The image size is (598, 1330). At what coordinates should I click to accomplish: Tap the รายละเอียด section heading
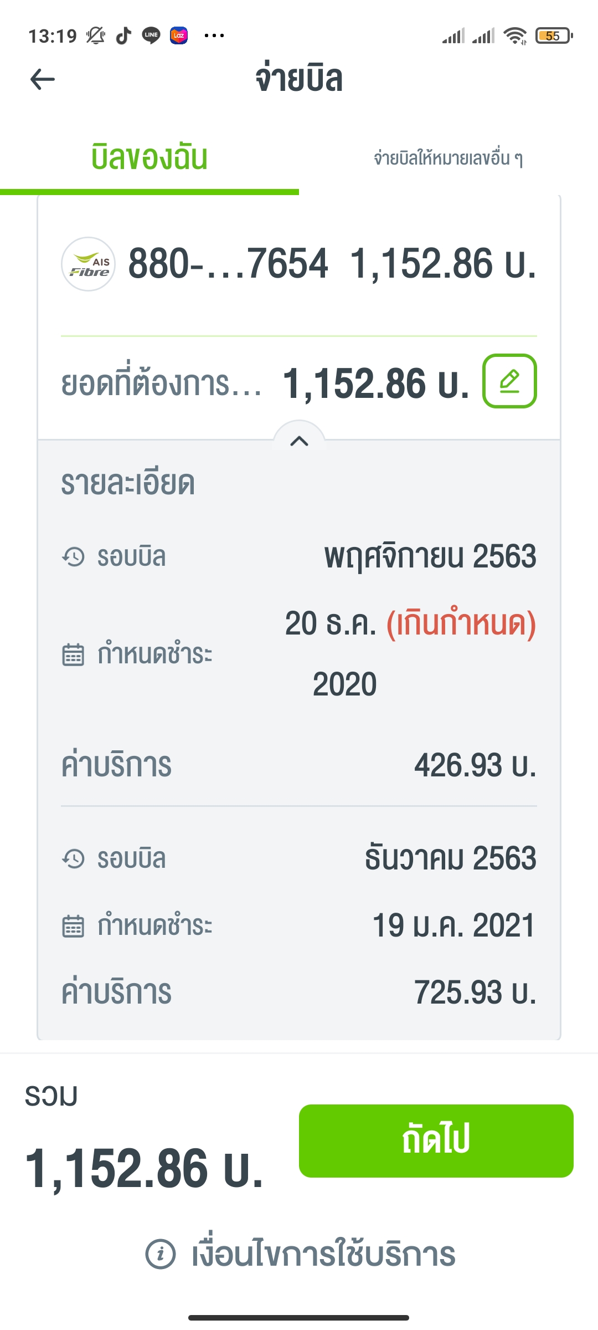click(128, 483)
